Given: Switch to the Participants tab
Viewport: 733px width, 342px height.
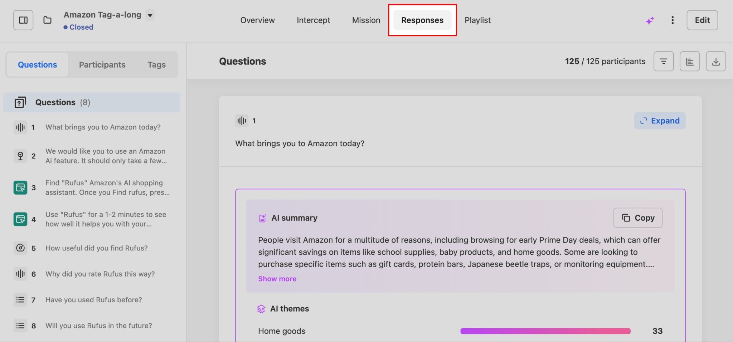Looking at the screenshot, I should coord(102,65).
